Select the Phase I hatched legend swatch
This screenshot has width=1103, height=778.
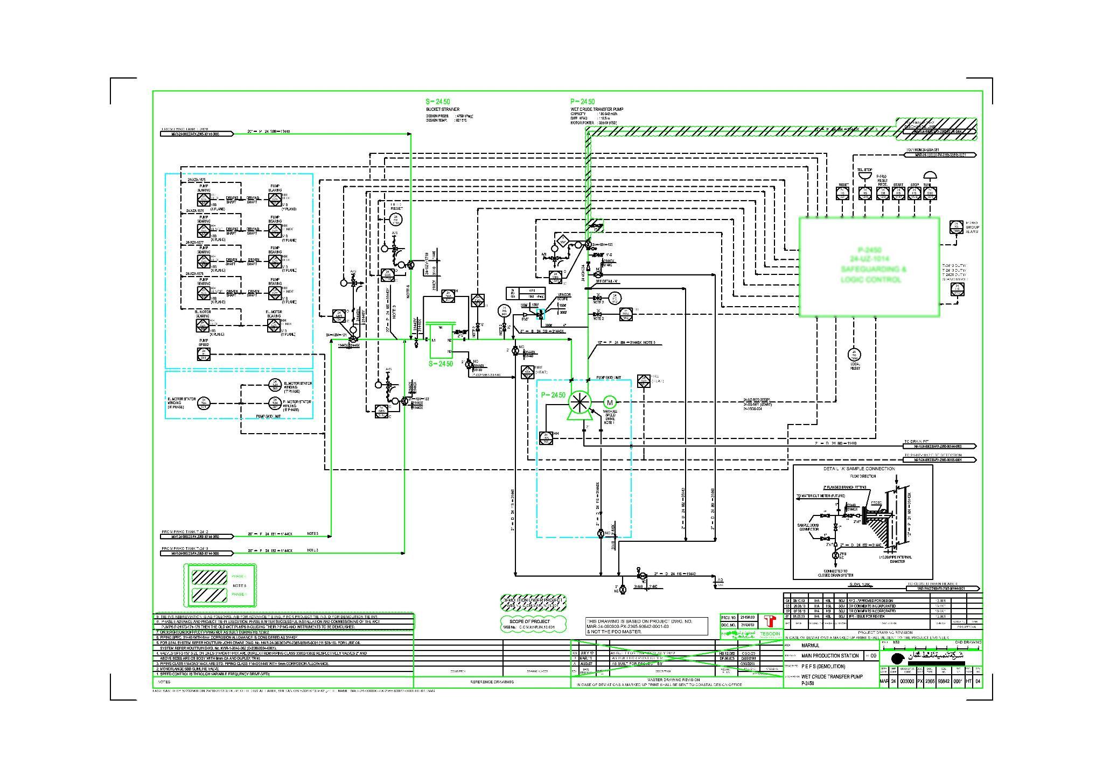[x=210, y=577]
